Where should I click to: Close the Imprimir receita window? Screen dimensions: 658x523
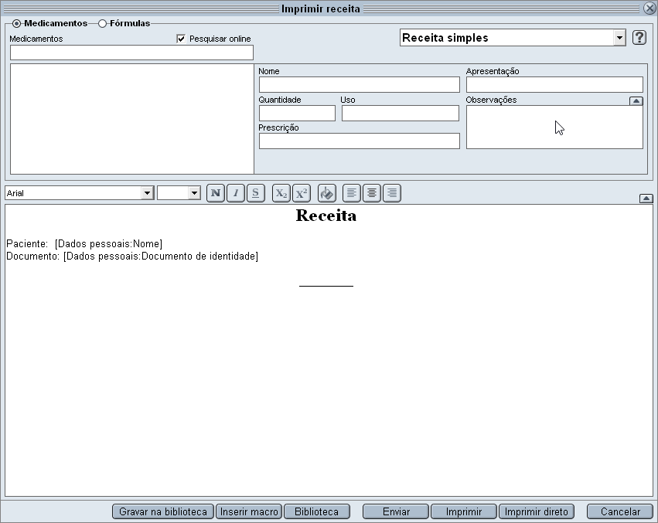649,8
